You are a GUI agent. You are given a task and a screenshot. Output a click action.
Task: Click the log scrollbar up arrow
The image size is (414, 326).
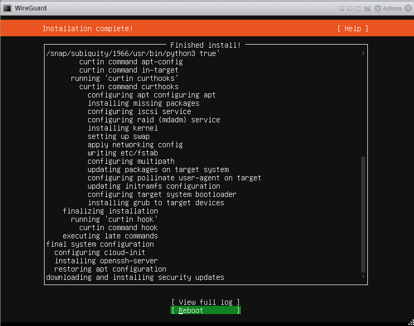363,53
